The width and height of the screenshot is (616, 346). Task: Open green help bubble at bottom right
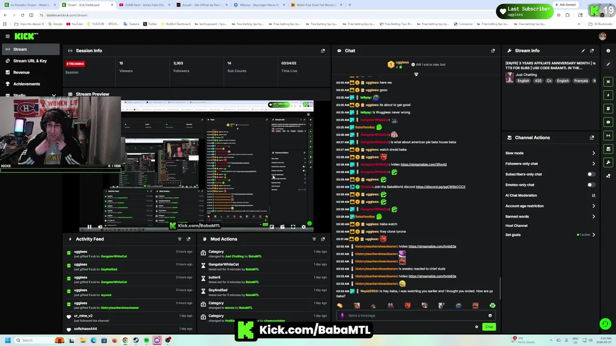tap(605, 324)
